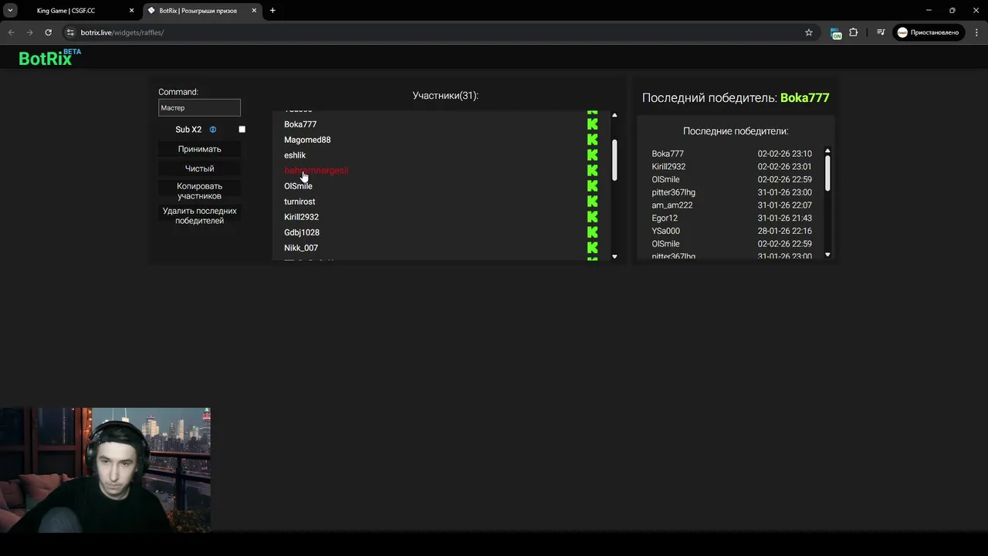
Task: Open site information icon in address bar
Action: click(69, 32)
